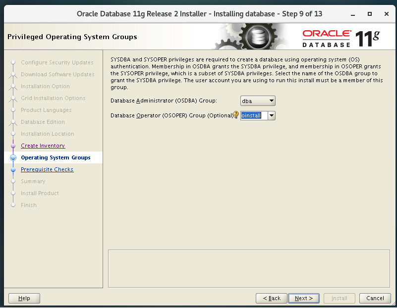
Task: Click the Back button
Action: coord(272,299)
